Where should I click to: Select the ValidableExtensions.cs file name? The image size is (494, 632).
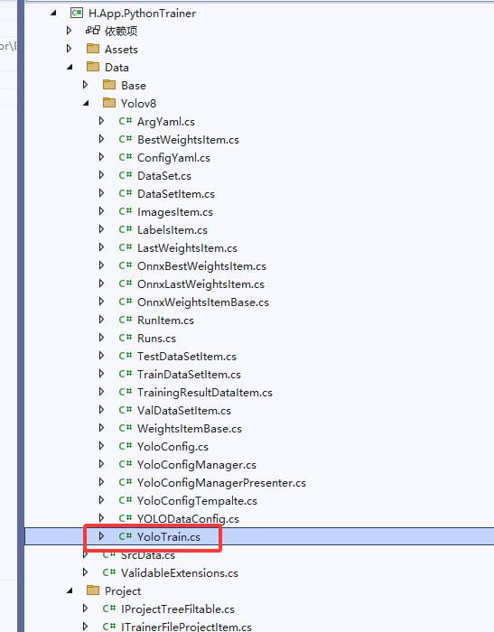180,572
